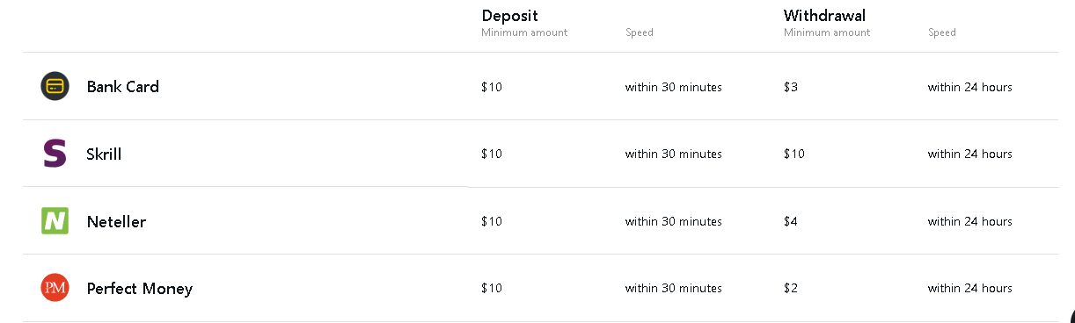Click Skrill withdrawal within 24 hours text

pos(970,154)
